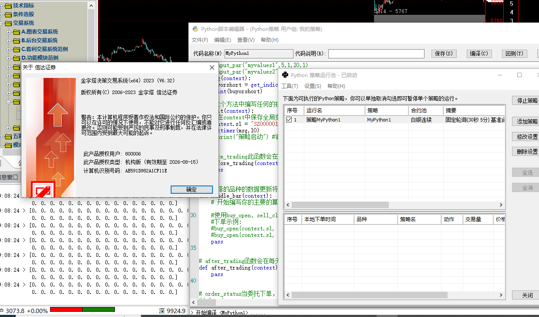
Task: Click Python logo in 策略运行池 title bar
Action: pos(285,75)
